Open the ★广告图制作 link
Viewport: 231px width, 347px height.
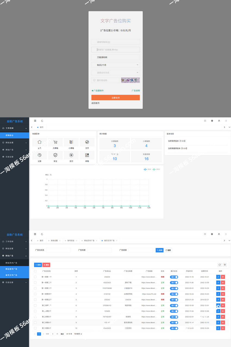[98, 91]
